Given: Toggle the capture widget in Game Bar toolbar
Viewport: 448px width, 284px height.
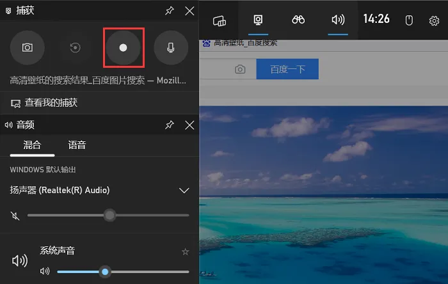Looking at the screenshot, I should point(258,20).
